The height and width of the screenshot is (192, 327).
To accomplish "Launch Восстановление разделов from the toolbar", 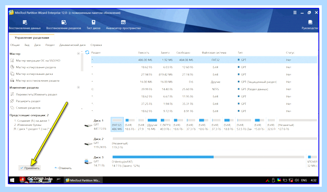I will (64, 25).
